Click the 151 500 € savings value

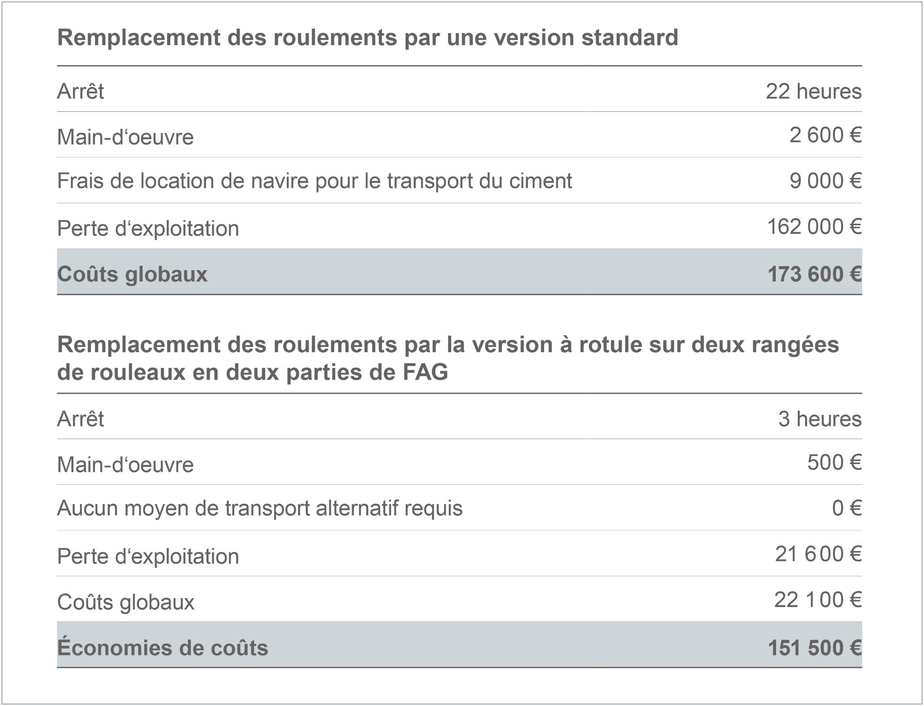pos(815,648)
